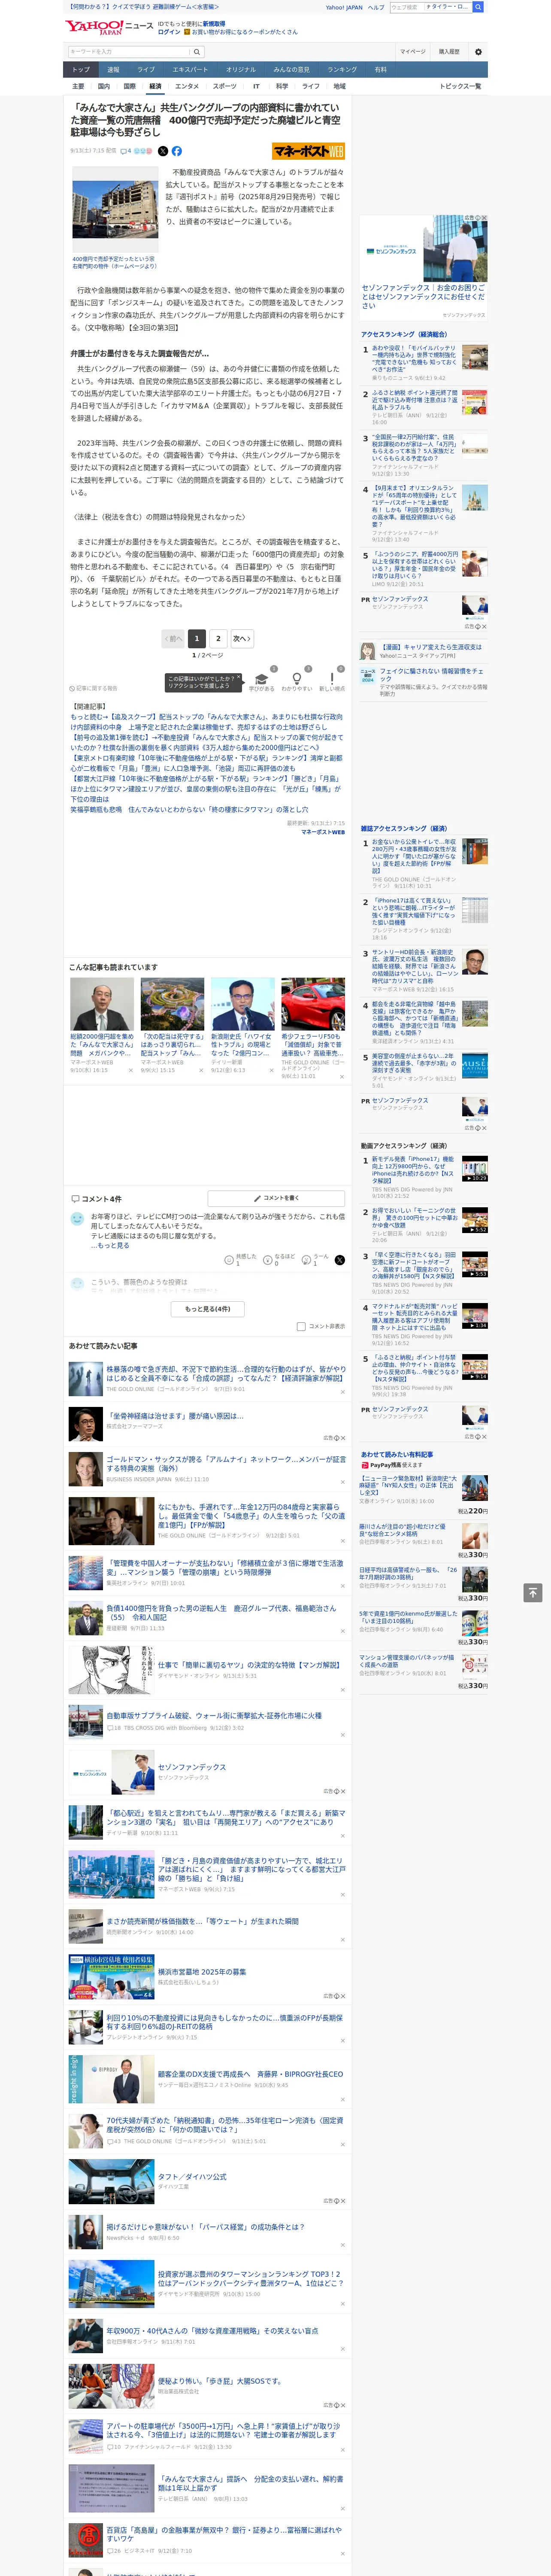The height and width of the screenshot is (2576, 551).
Task: Select the IT category tab
Action: [256, 86]
